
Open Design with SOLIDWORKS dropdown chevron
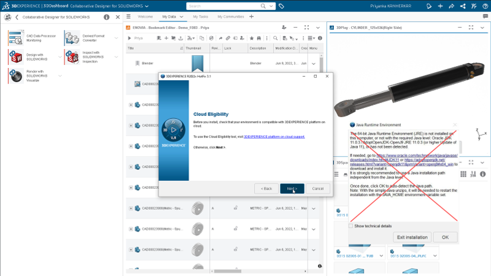[60, 57]
